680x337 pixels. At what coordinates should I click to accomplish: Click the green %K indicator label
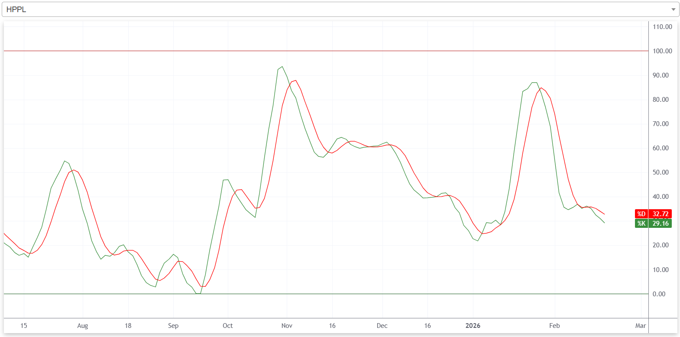coord(641,224)
